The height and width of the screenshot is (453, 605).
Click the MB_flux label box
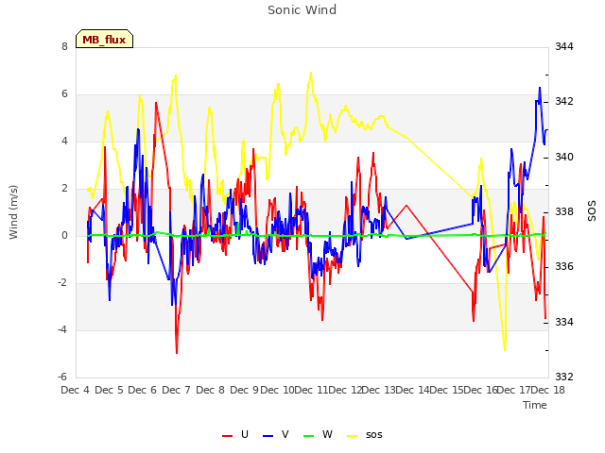click(104, 39)
